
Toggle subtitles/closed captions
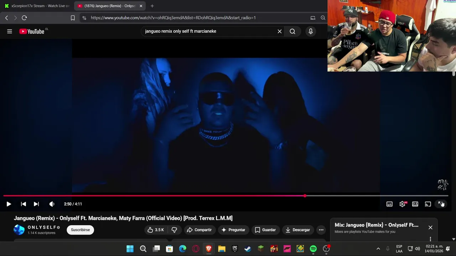click(x=389, y=204)
